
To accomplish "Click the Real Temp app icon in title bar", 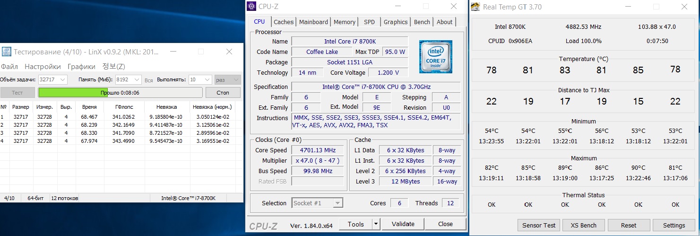I will (475, 7).
